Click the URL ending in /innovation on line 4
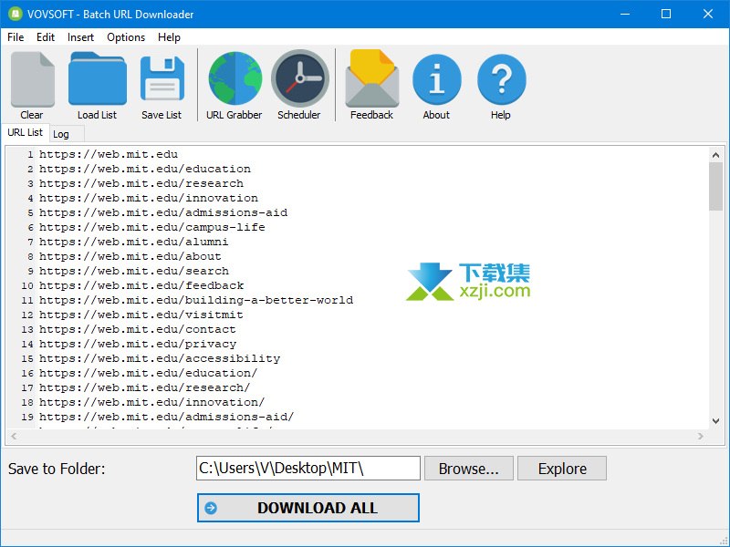The height and width of the screenshot is (547, 730). tap(149, 198)
